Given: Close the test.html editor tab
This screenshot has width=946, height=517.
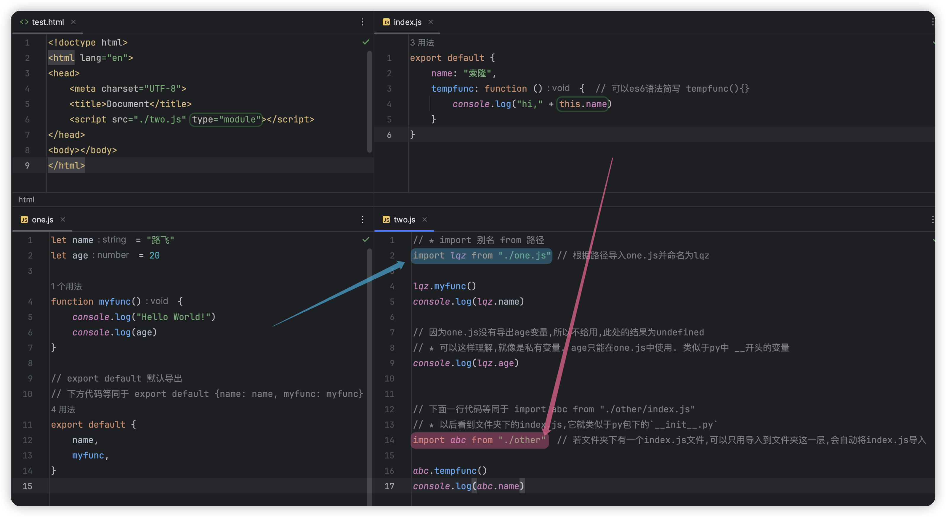Looking at the screenshot, I should coord(73,22).
